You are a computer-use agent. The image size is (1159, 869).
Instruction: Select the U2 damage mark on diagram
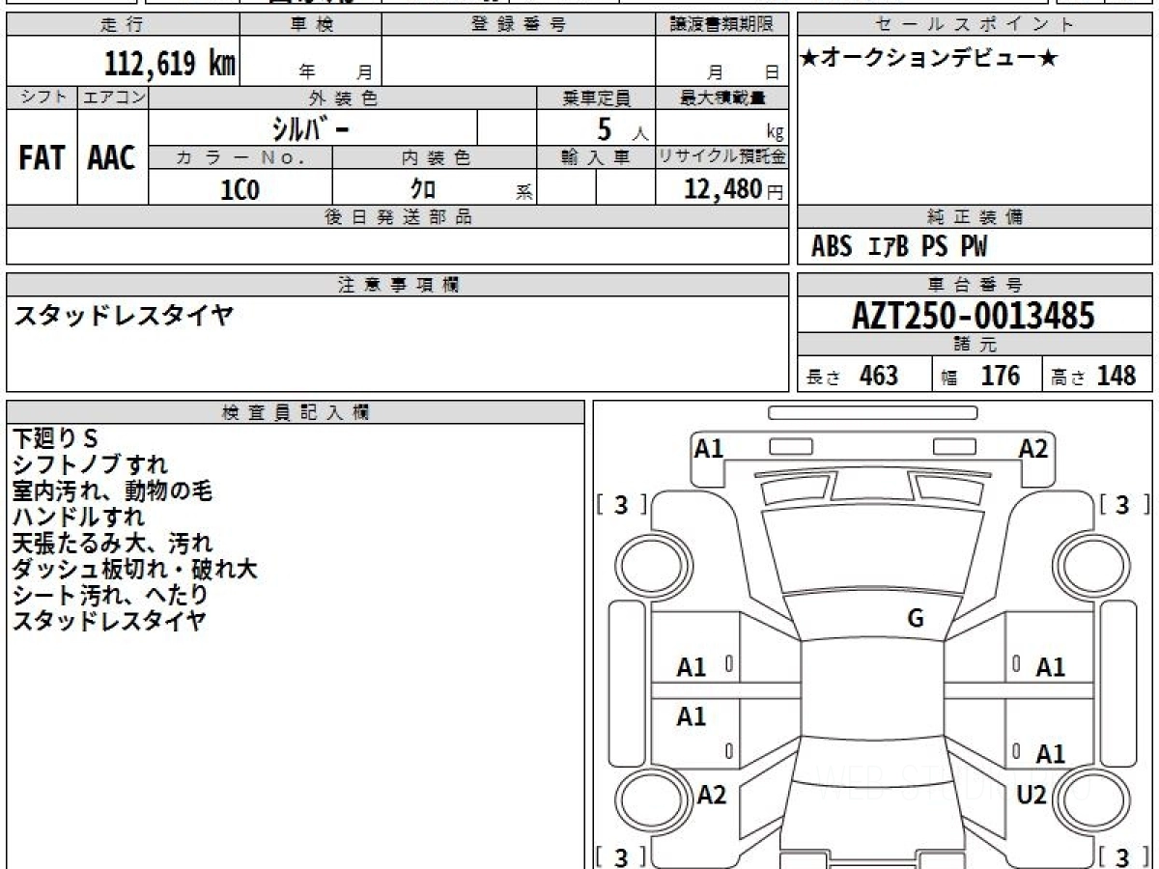click(x=1032, y=795)
